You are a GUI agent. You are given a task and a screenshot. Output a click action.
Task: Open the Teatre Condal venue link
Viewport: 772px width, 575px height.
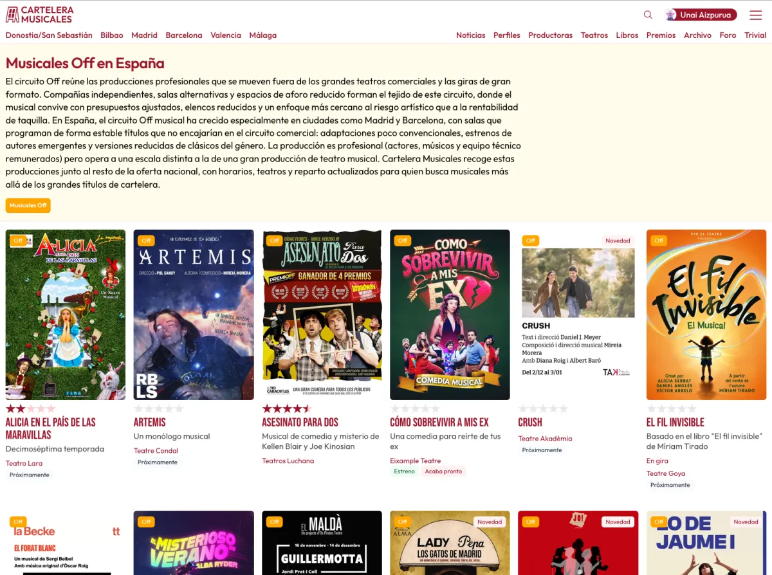click(156, 450)
